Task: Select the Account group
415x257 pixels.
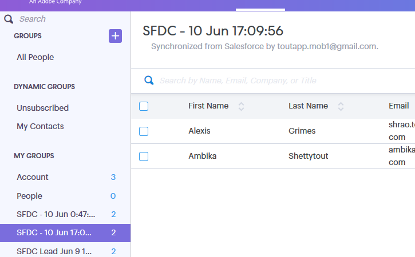Action: [x=65, y=177]
